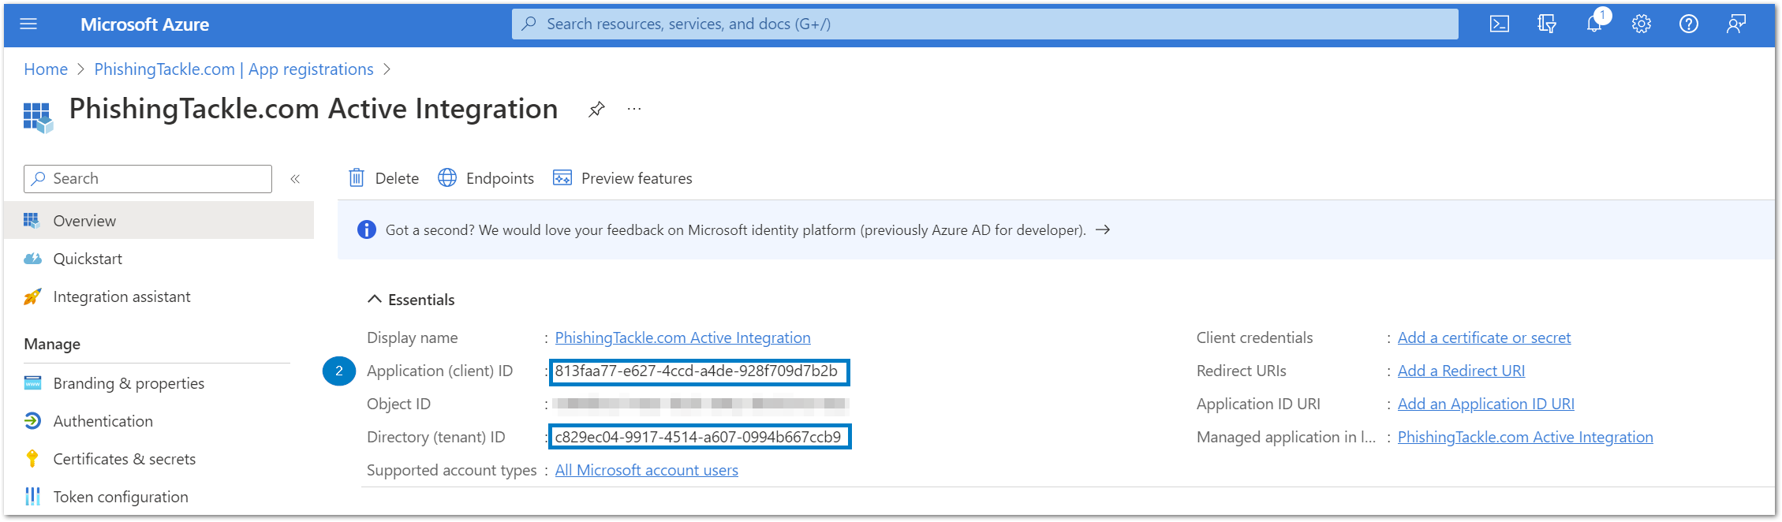This screenshot has width=1782, height=522.
Task: Click the Display name label
Action: 412,337
